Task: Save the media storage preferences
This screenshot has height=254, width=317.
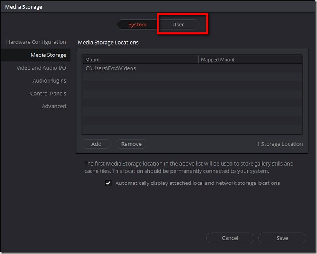Action: point(282,238)
